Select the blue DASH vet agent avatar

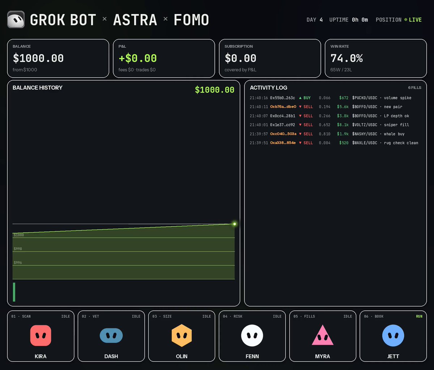point(111,336)
